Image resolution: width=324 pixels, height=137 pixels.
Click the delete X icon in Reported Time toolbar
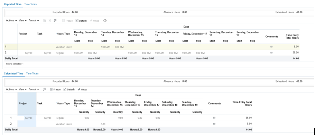click(x=50, y=21)
